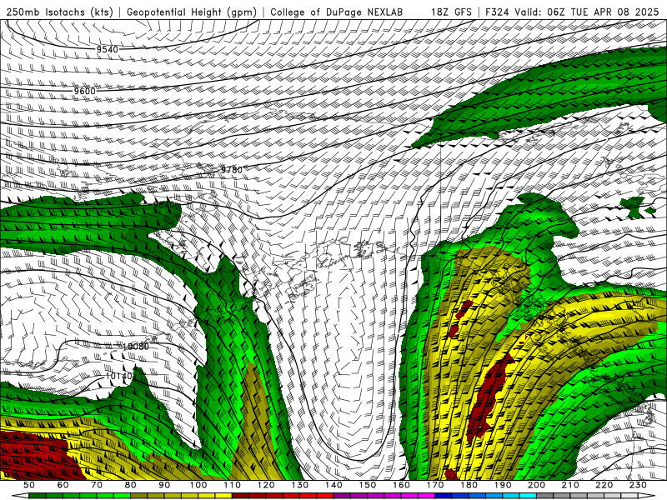Screen dimensions: 667x500
Task: Click the '170' value on the color scale
Action: 435,485
